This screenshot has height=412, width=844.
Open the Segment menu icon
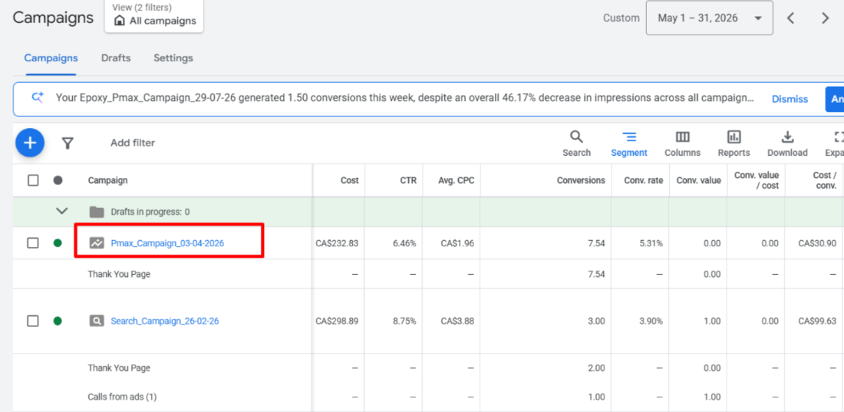pos(628,143)
